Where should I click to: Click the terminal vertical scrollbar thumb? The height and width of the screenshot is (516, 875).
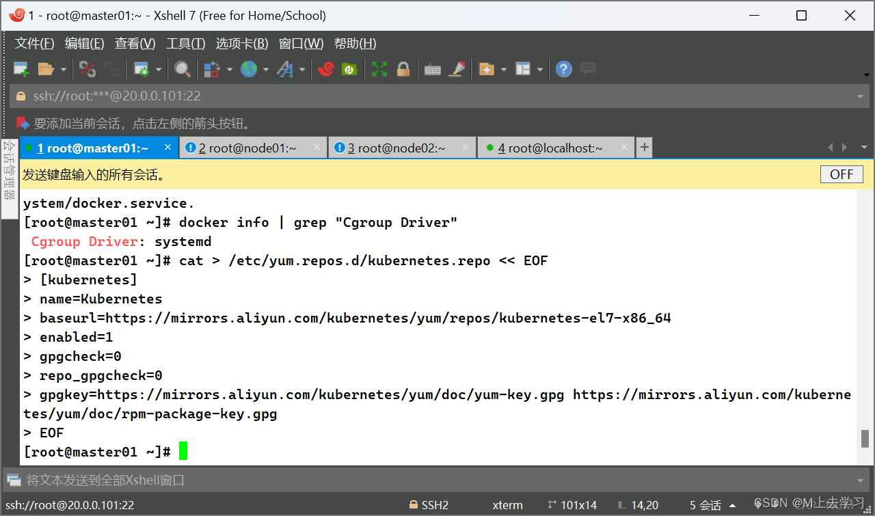click(865, 438)
